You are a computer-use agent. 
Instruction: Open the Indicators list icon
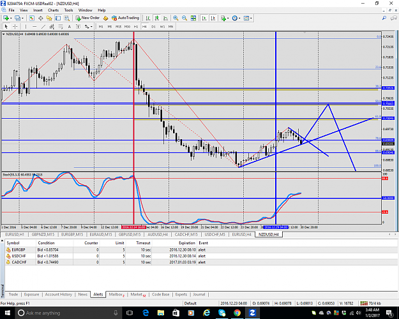pyautogui.click(x=223, y=18)
